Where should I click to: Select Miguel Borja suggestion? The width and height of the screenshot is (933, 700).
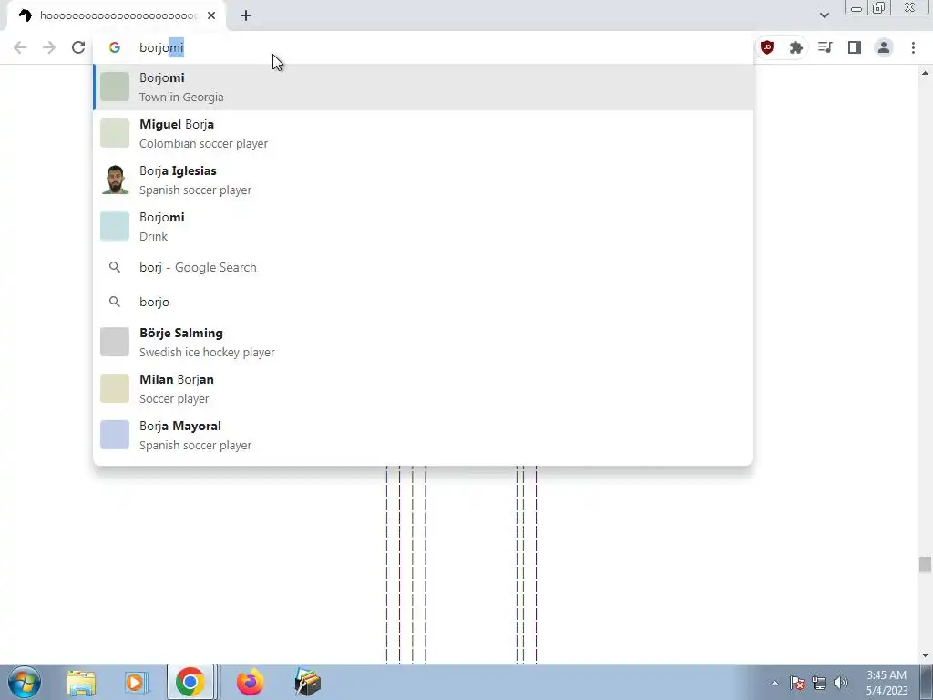point(423,134)
